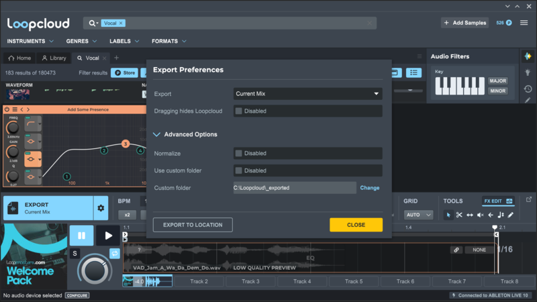537x302 pixels.
Task: Open the hamburger main menu
Action: click(524, 23)
